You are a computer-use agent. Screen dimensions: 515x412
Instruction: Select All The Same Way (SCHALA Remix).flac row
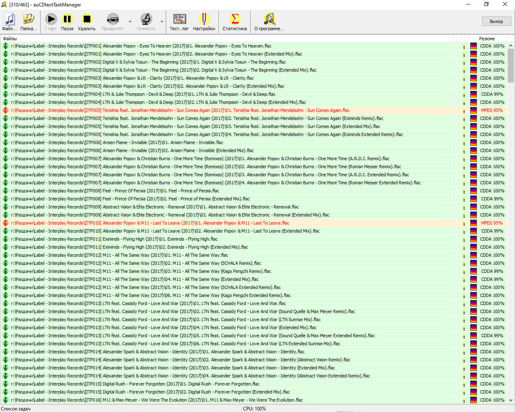(x=254, y=263)
